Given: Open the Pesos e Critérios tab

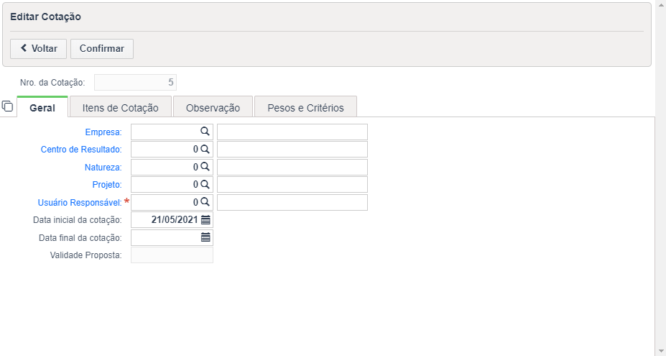Looking at the screenshot, I should [x=305, y=108].
